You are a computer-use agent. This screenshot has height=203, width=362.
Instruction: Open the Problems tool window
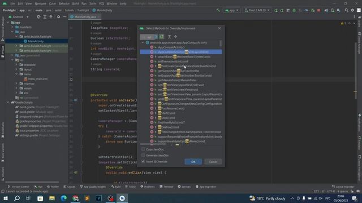click(x=148, y=187)
